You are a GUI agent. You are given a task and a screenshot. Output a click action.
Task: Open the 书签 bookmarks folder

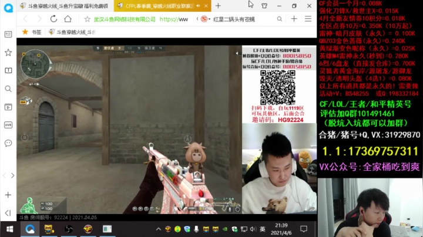click(x=32, y=32)
